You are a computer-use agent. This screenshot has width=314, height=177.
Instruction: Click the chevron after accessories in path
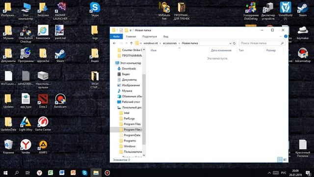[x=179, y=43]
